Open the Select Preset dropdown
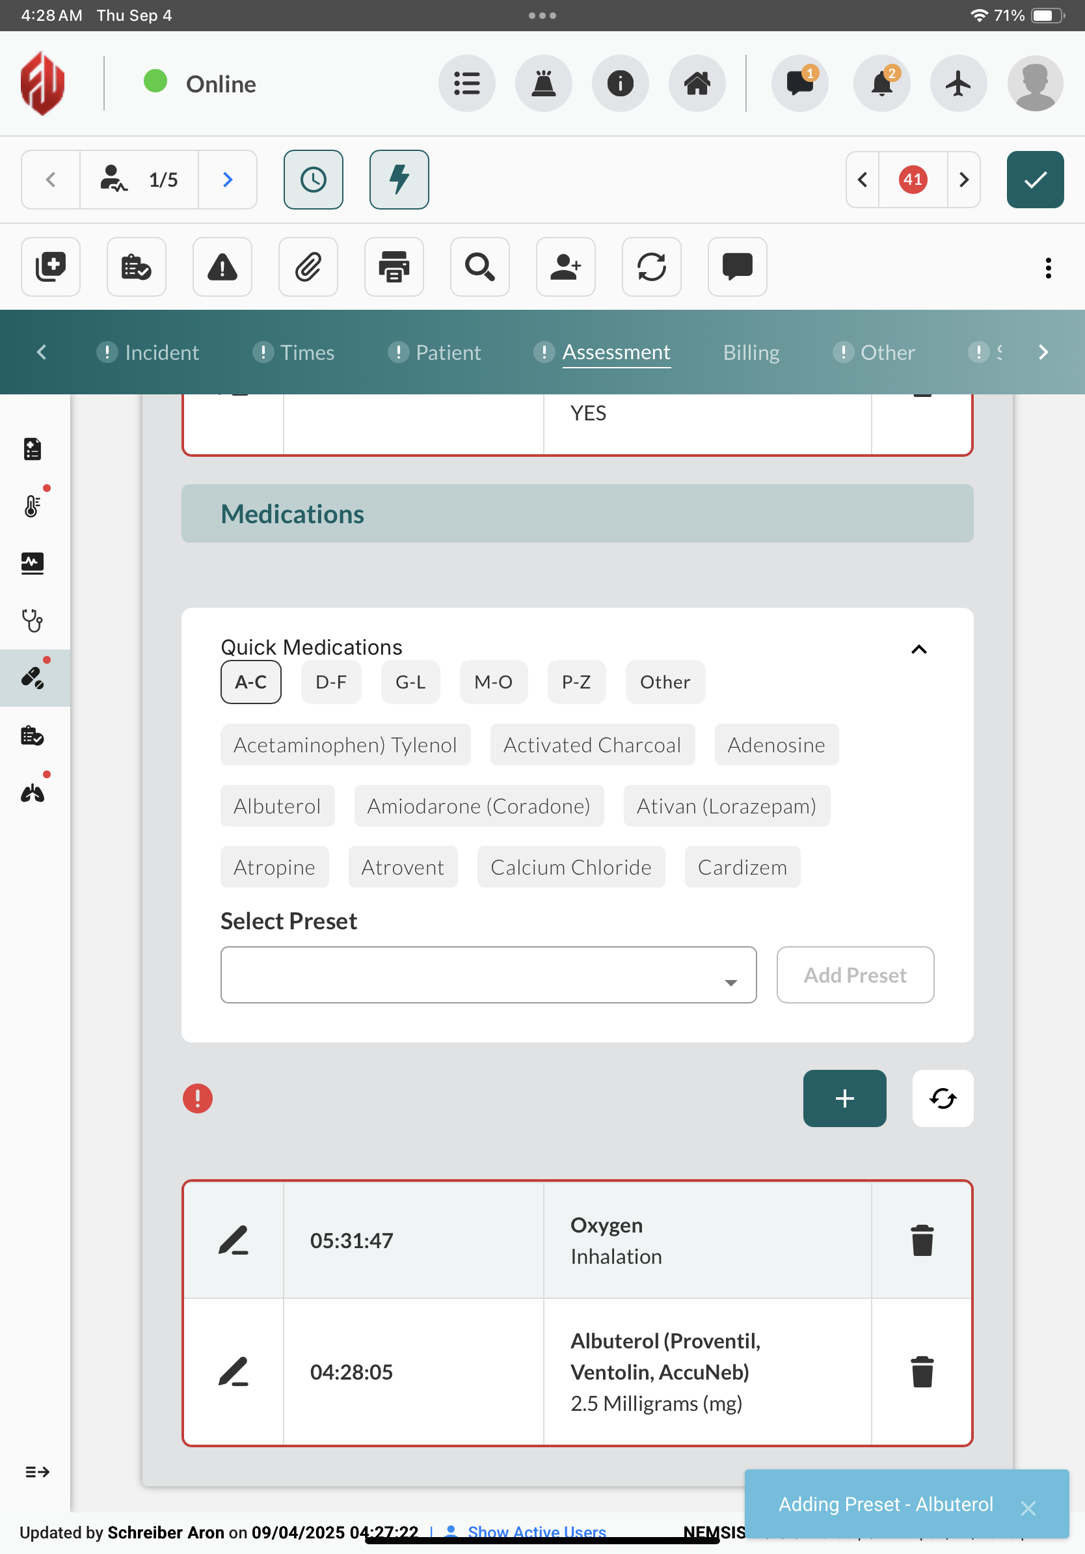Viewport: 1085px width, 1554px height. pyautogui.click(x=488, y=975)
